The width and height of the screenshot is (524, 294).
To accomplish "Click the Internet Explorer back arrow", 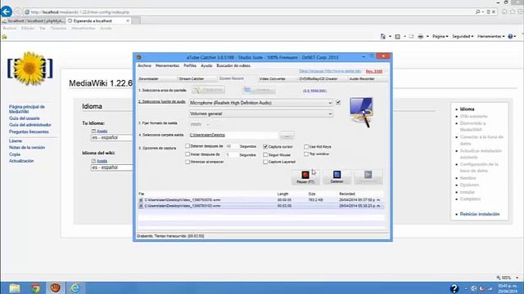I will point(6,11).
